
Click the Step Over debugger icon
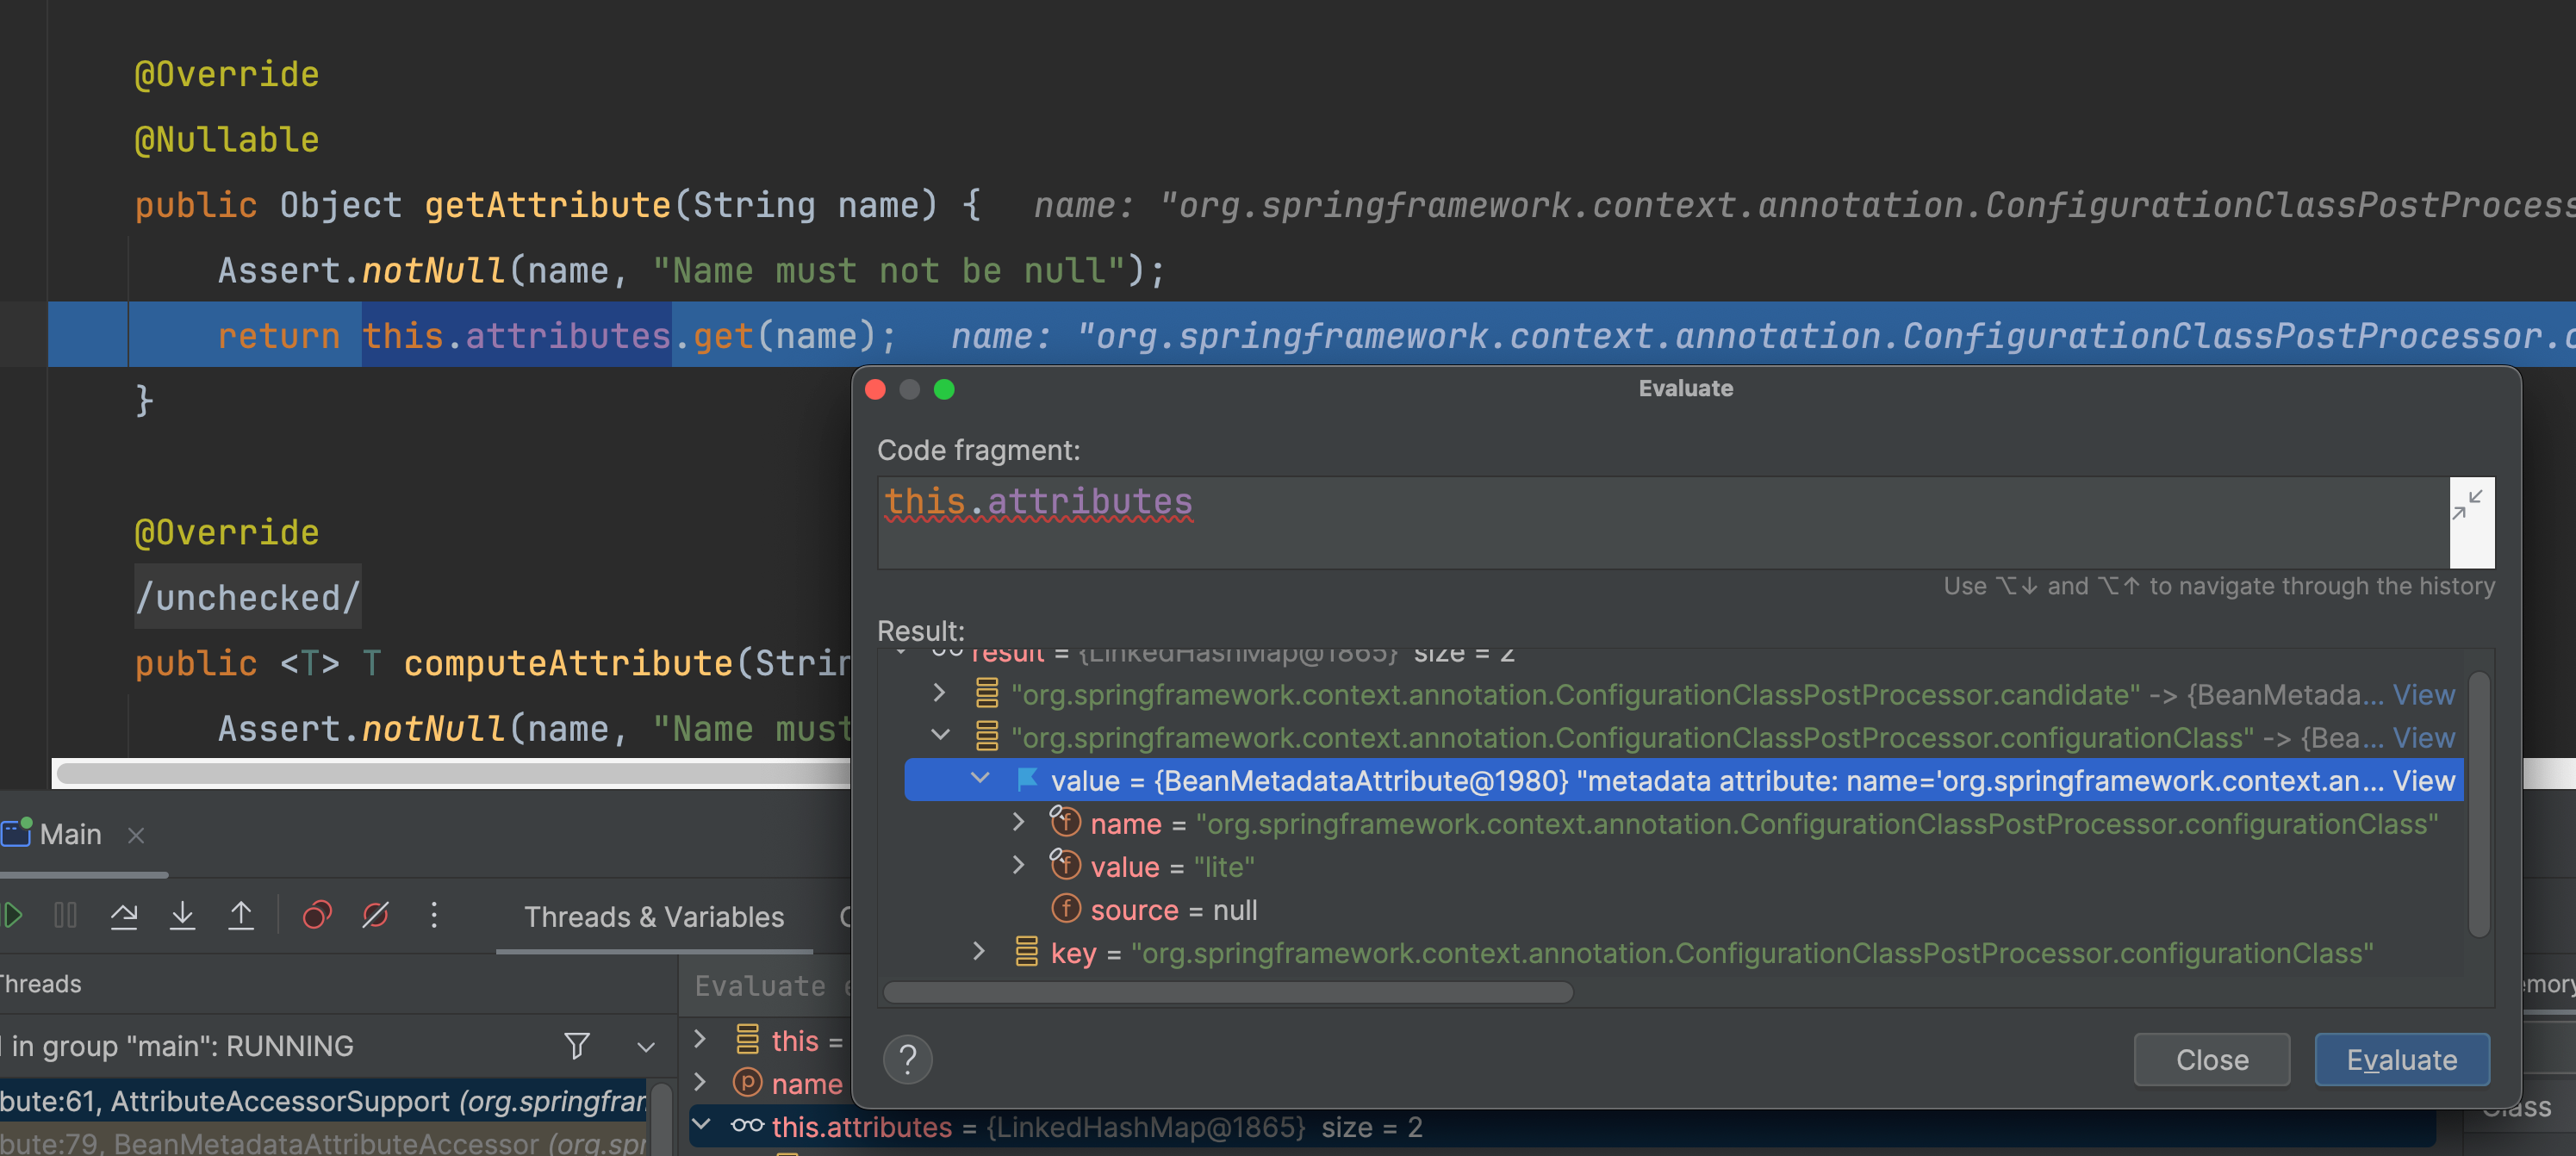pyautogui.click(x=124, y=915)
